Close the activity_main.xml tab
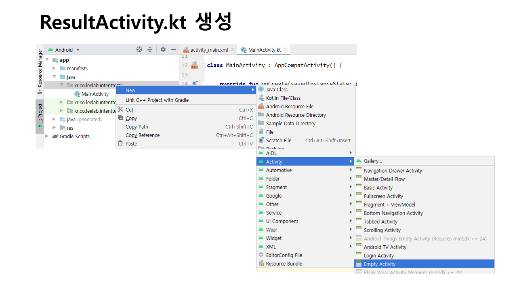Image resolution: width=517 pixels, height=291 pixels. [x=233, y=50]
